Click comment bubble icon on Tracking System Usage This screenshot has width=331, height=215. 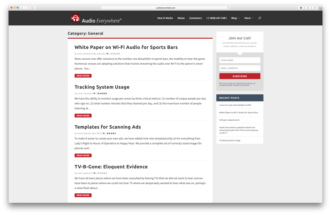[94, 93]
